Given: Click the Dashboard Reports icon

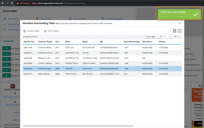Looking at the screenshot, I should 103,19.
